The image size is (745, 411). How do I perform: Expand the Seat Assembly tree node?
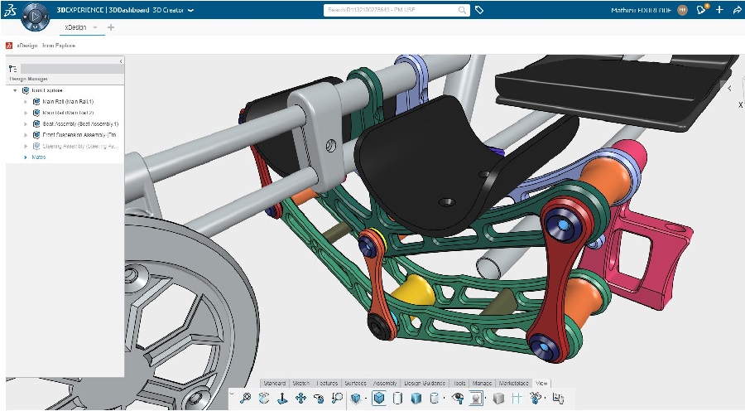coord(26,123)
